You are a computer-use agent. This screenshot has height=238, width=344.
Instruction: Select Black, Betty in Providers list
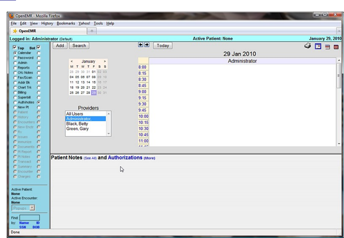(85, 124)
